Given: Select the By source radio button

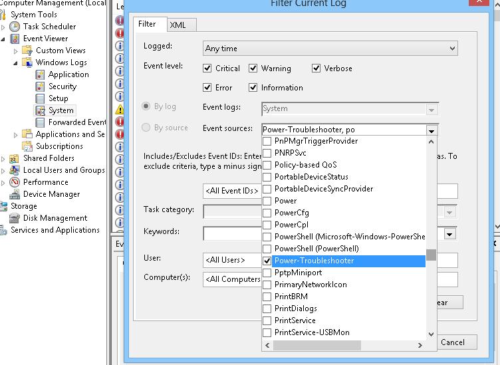Looking at the screenshot, I should click(146, 128).
